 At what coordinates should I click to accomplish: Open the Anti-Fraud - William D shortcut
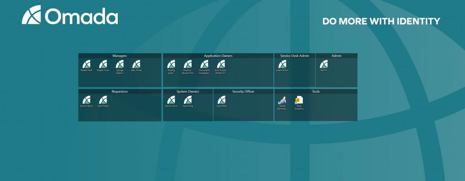[x=221, y=67]
